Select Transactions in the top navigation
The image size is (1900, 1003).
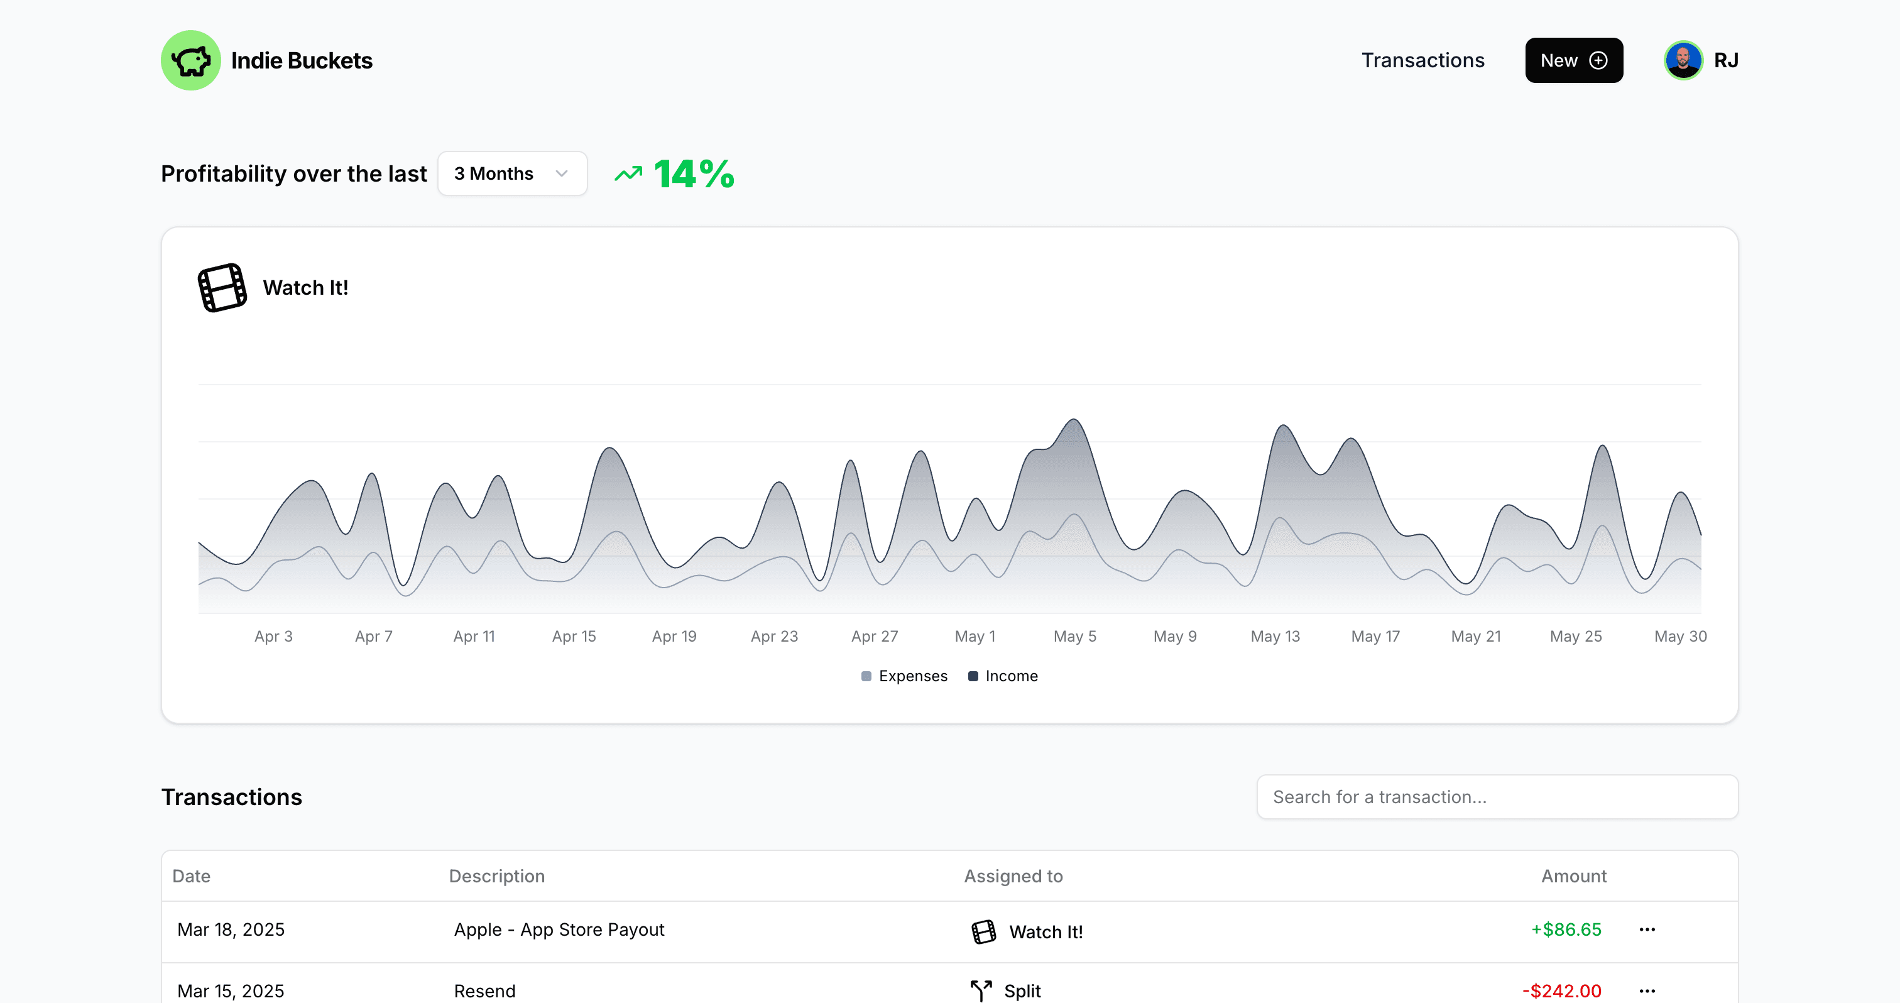tap(1422, 60)
